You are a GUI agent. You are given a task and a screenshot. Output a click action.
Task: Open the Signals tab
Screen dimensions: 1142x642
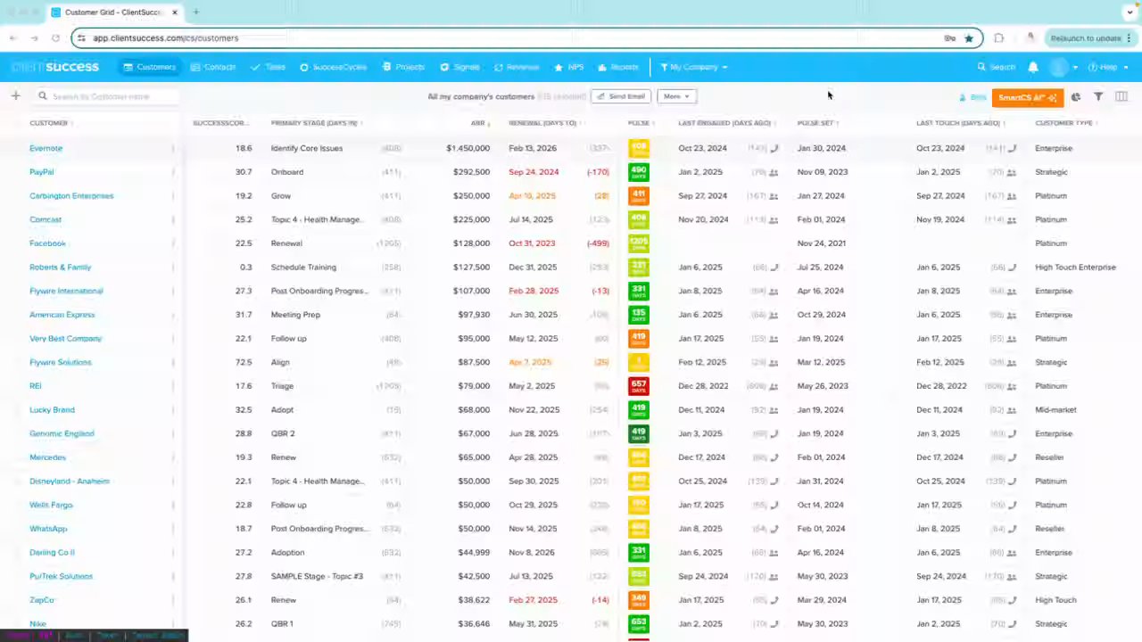[459, 67]
